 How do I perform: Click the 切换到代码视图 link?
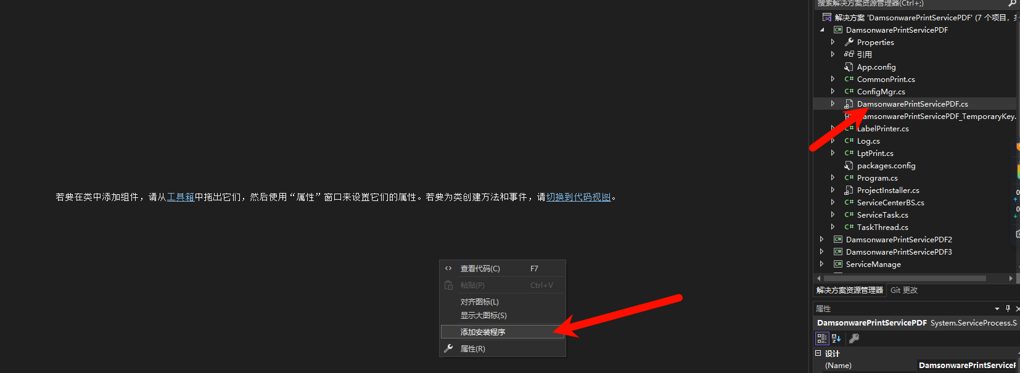pyautogui.click(x=578, y=197)
